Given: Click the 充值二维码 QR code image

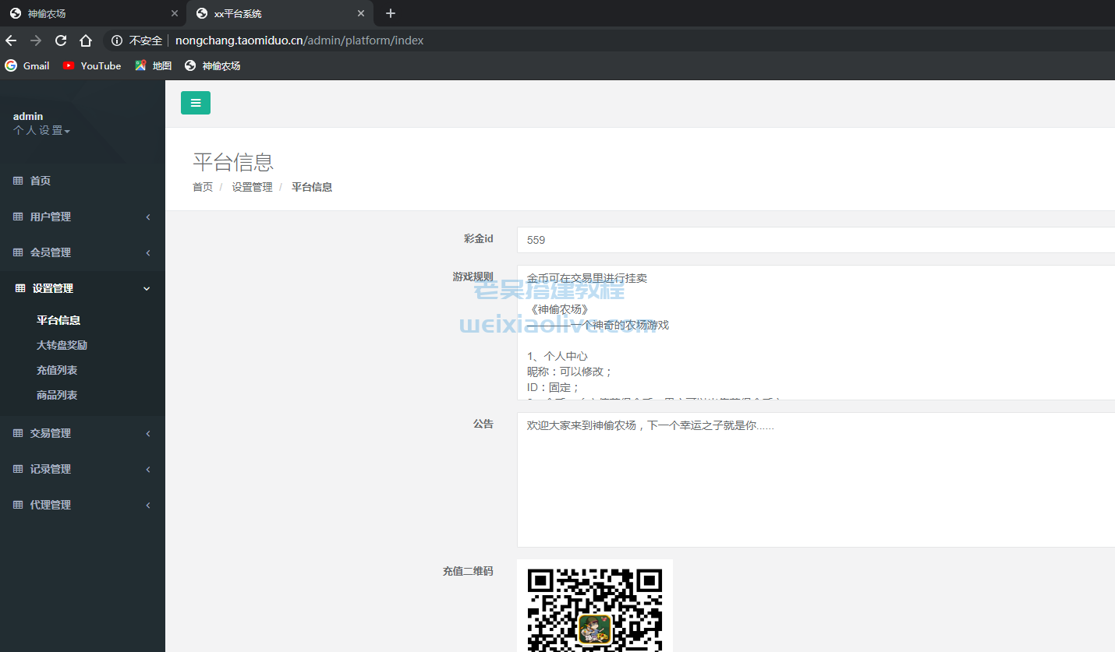Looking at the screenshot, I should (x=595, y=605).
